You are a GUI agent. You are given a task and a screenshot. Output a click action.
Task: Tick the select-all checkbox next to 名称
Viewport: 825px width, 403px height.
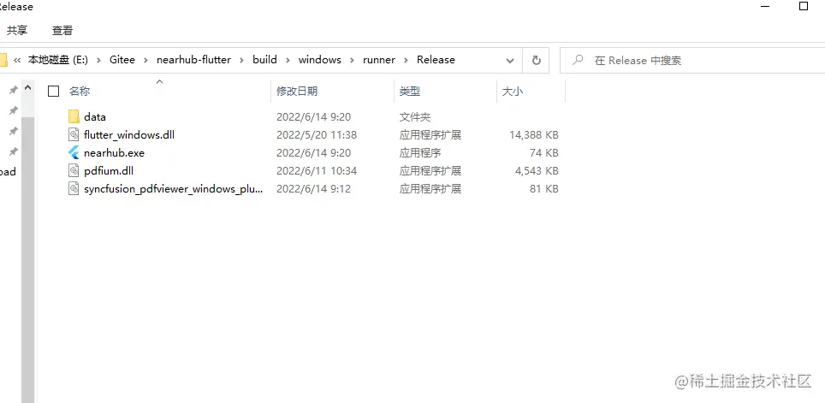click(53, 91)
